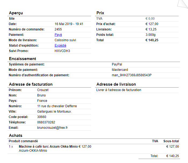Click the TVA column header in Achats

(x=155, y=141)
